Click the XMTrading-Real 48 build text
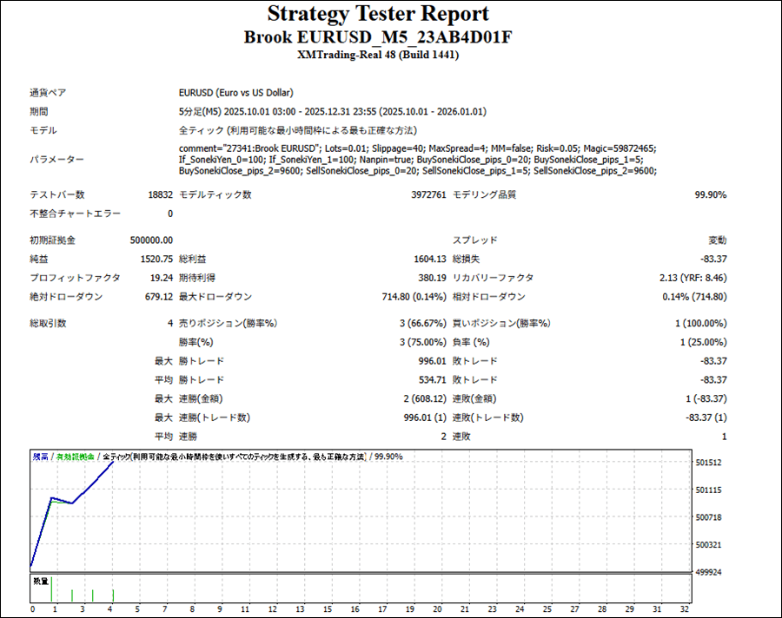Image resolution: width=782 pixels, height=618 pixels. pos(377,56)
